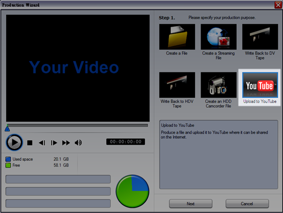Play the video preview
This screenshot has width=283, height=213.
(14, 143)
